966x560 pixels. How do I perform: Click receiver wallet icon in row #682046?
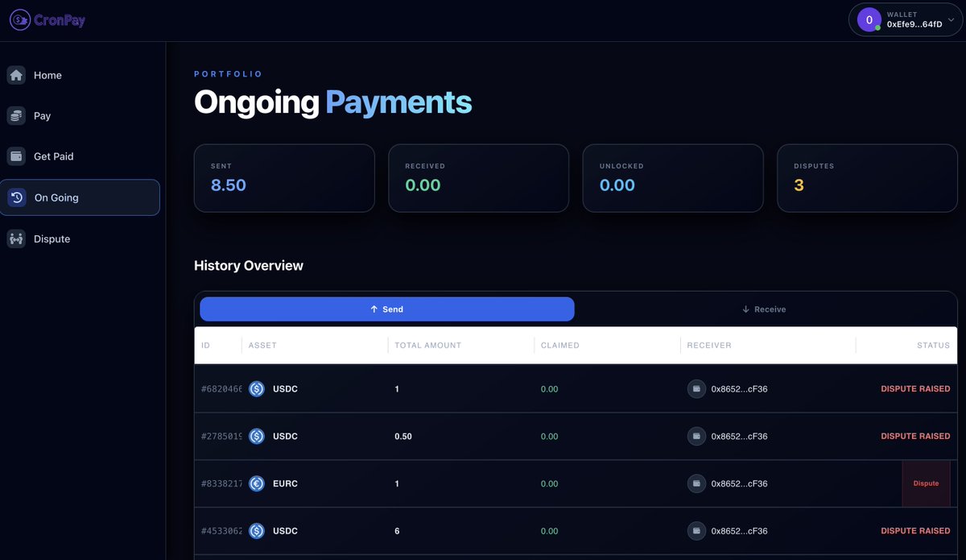tap(696, 389)
